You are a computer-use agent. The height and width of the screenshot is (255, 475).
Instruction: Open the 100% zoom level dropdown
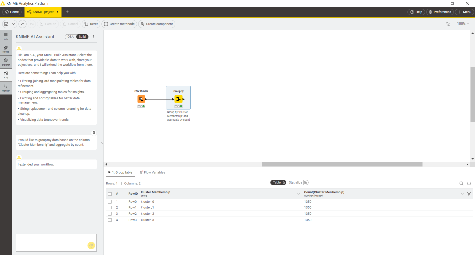click(x=463, y=24)
